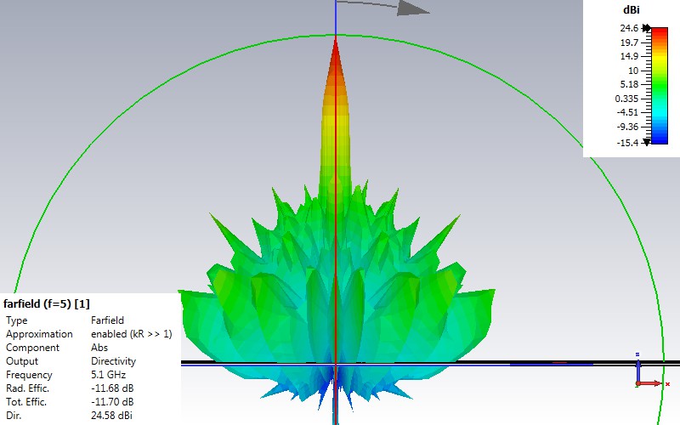Click the farfield (f=5) [1] title
Viewport: 680px width, 425px height.
click(x=47, y=303)
